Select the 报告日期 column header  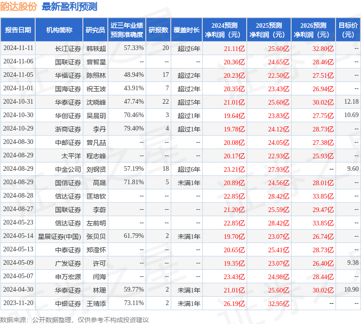point(18,30)
